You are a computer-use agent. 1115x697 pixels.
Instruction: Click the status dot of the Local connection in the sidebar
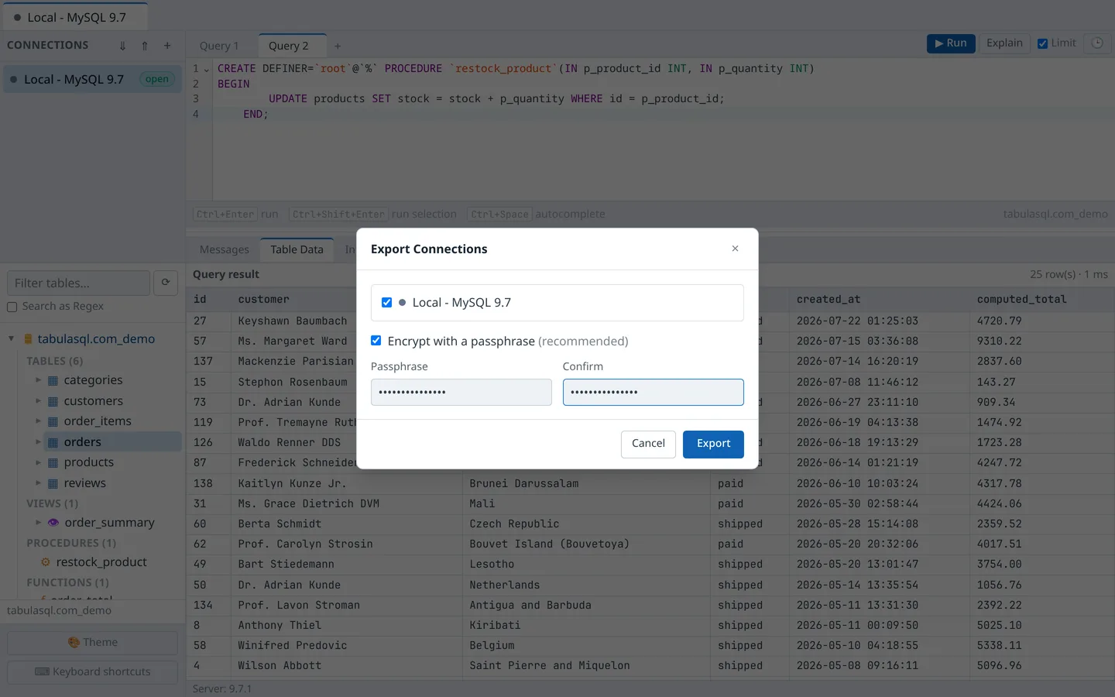click(x=14, y=79)
